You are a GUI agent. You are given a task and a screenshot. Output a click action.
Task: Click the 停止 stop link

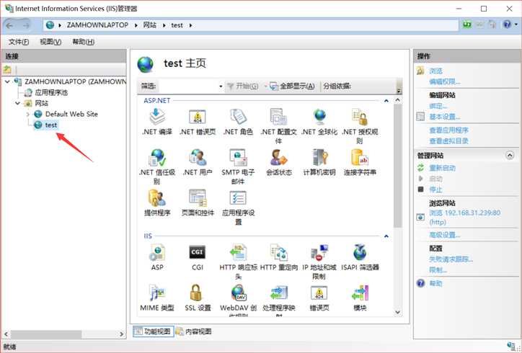coord(435,189)
